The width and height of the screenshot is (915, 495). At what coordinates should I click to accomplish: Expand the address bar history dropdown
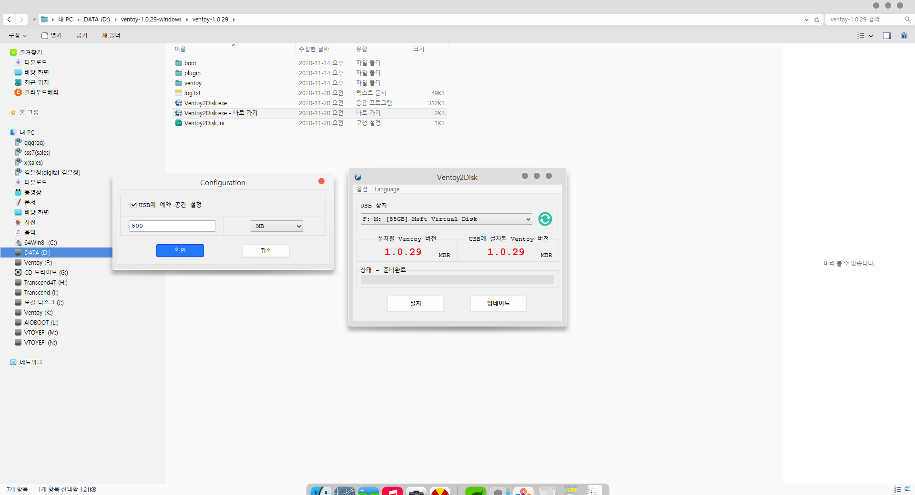806,20
